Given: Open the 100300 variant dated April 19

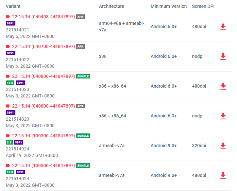Looking at the screenshot, I should tap(43, 136).
